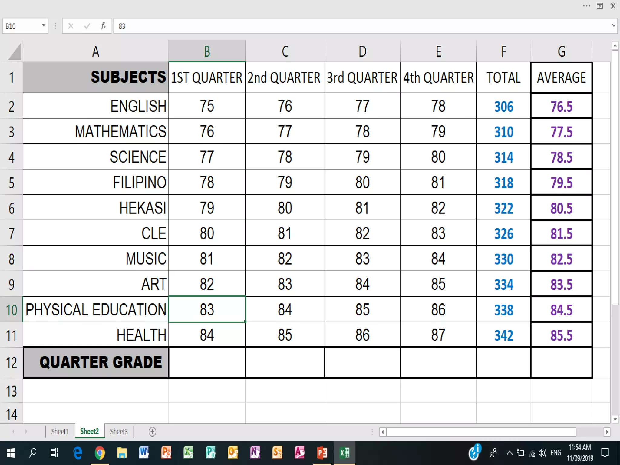Screen dimensions: 620x465
Task: Open Microsoft Word from taskbar
Action: [144, 453]
